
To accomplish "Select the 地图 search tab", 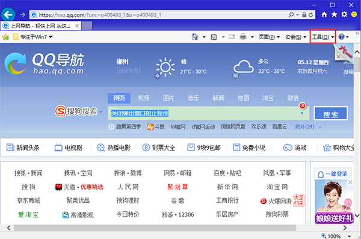I will 243,98.
